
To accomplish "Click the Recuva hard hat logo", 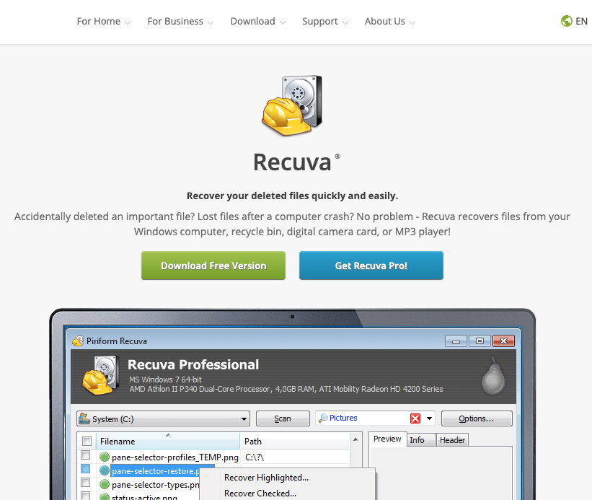I will coord(292,106).
